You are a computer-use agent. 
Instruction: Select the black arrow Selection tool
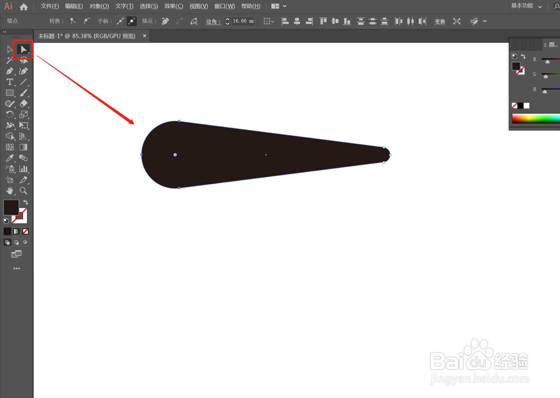pos(9,49)
